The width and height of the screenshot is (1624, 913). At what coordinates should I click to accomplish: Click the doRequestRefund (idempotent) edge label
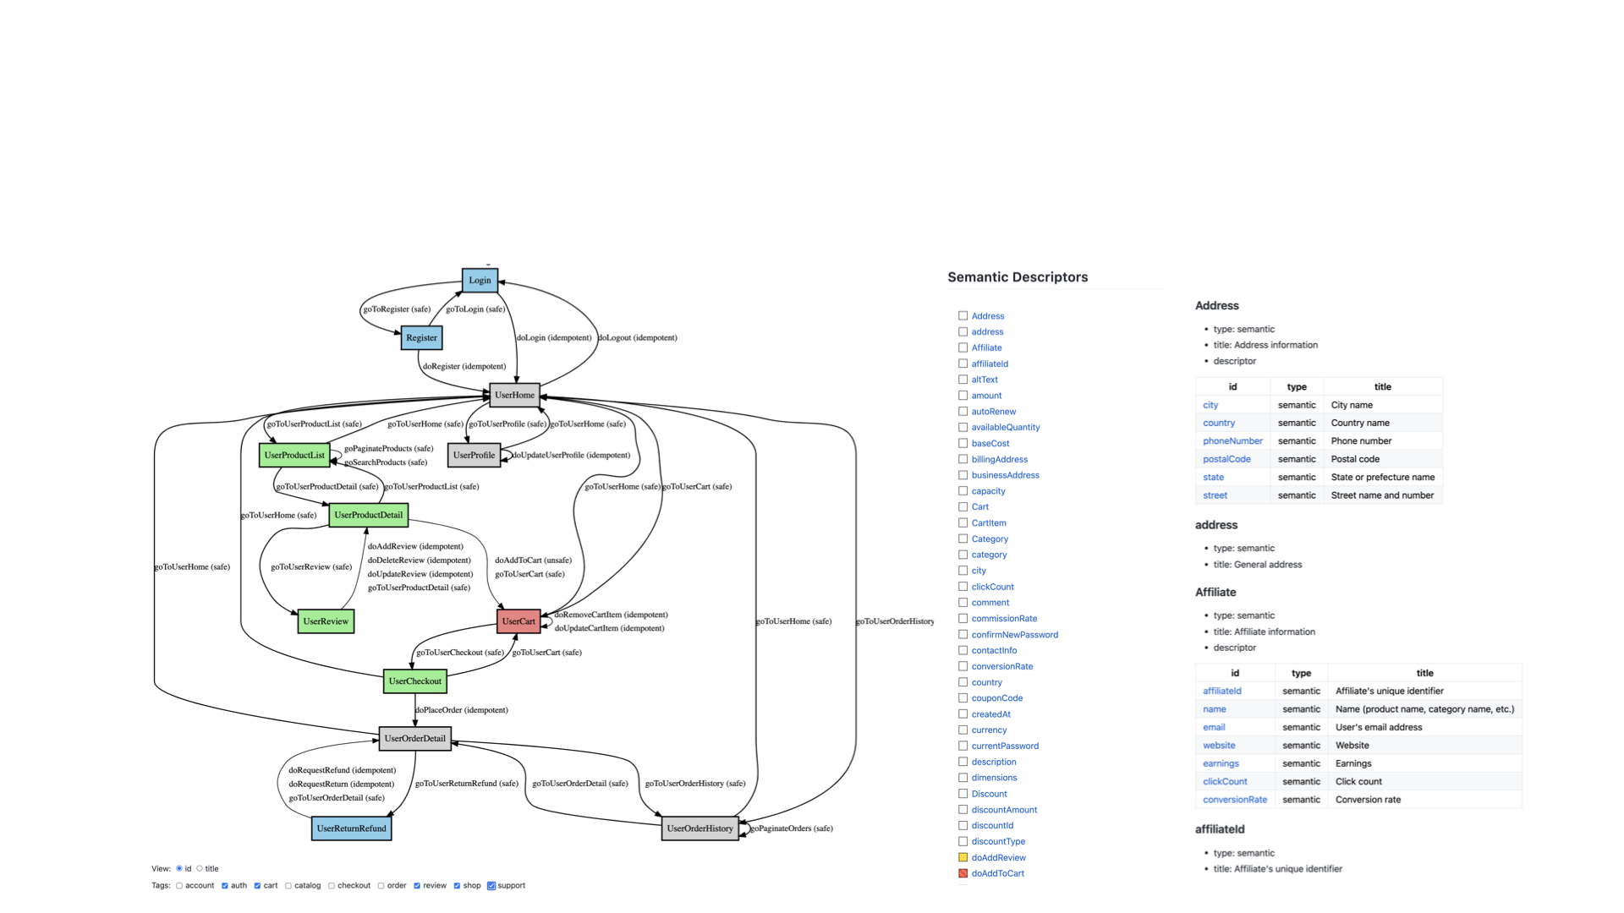tap(342, 770)
